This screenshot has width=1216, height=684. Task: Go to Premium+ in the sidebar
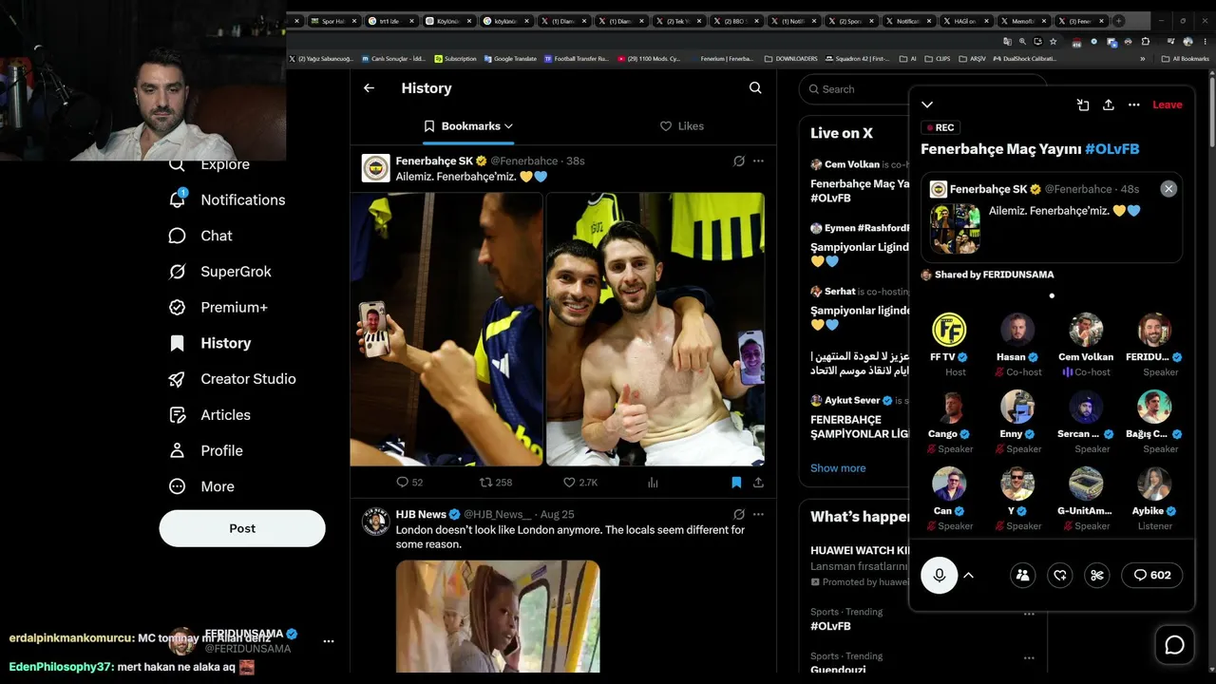pos(218,308)
